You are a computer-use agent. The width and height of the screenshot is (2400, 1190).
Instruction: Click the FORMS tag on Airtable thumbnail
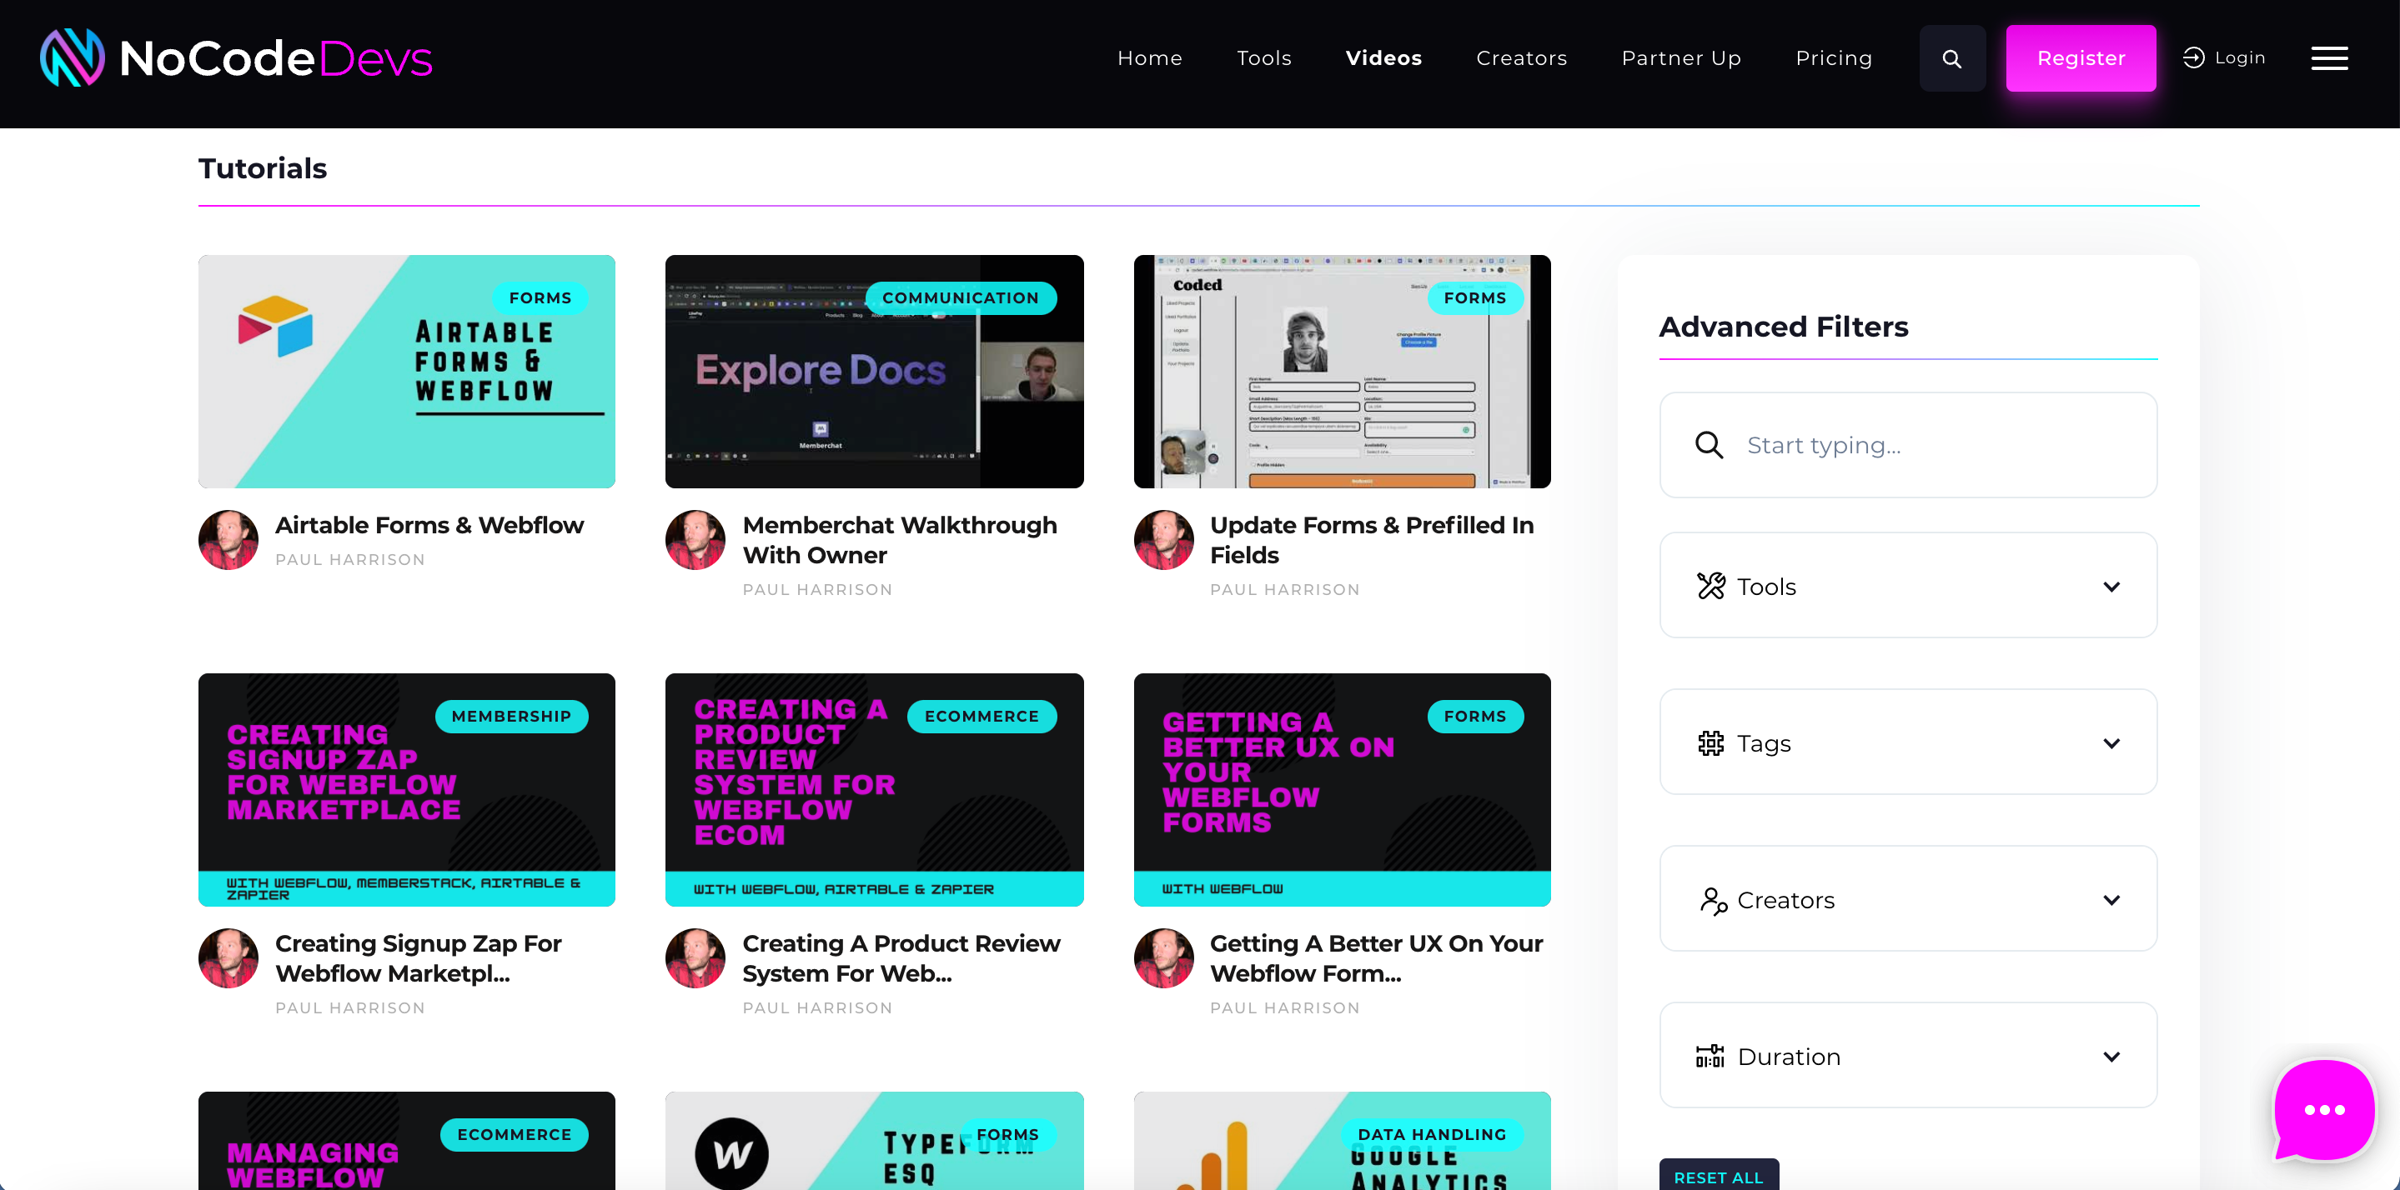[x=540, y=298]
